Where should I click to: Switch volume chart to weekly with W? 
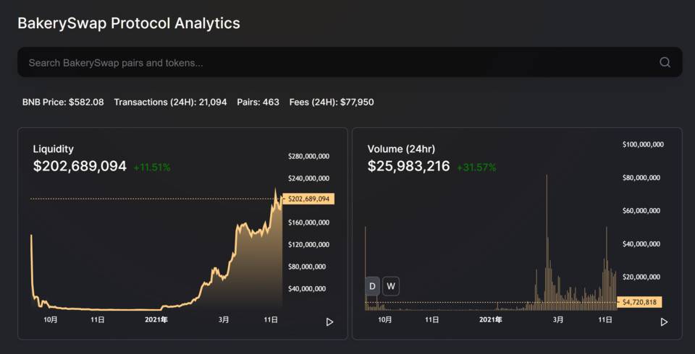pos(390,286)
